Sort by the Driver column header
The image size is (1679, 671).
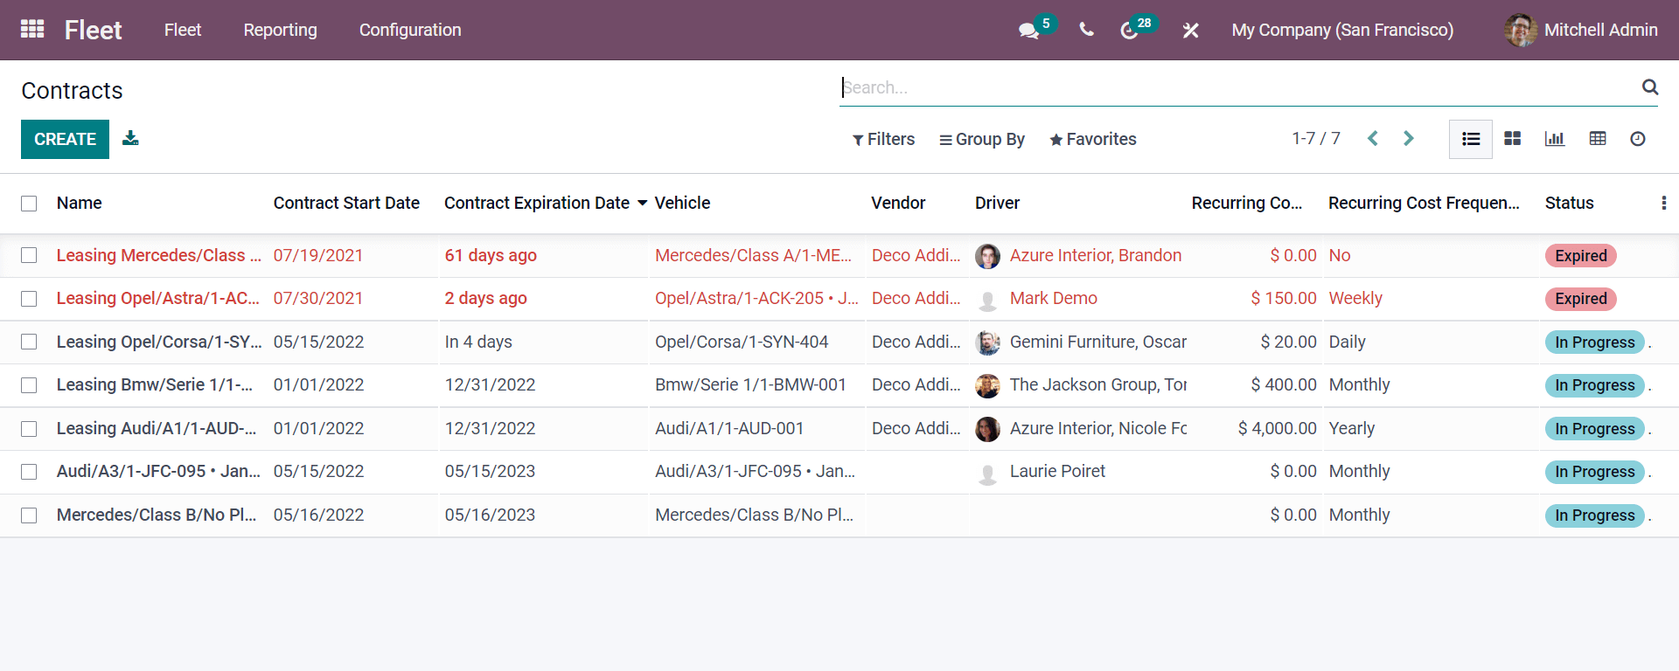click(997, 203)
